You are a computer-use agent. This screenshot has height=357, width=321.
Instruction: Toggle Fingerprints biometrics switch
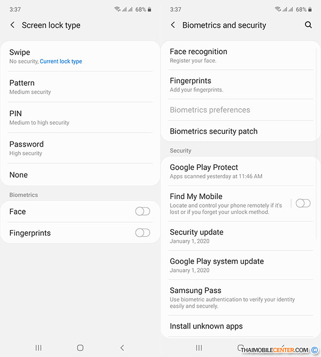click(x=142, y=233)
